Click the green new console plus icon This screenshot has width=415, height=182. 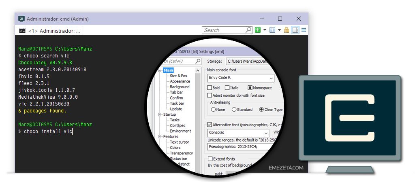257,30
